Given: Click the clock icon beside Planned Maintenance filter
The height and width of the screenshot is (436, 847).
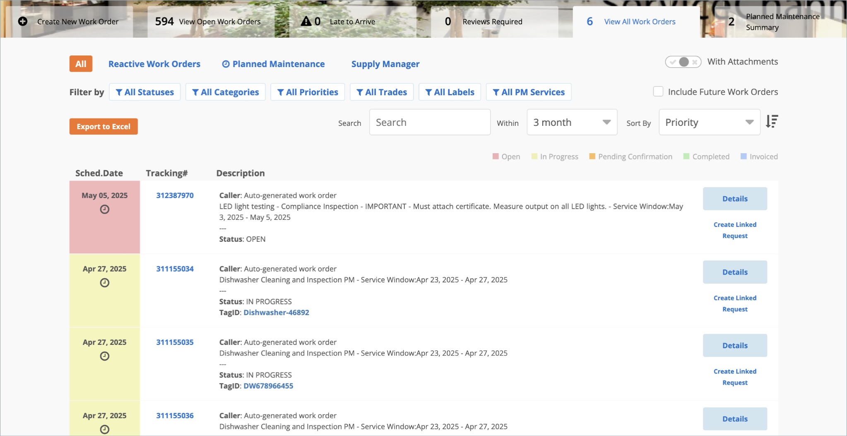Looking at the screenshot, I should point(226,64).
